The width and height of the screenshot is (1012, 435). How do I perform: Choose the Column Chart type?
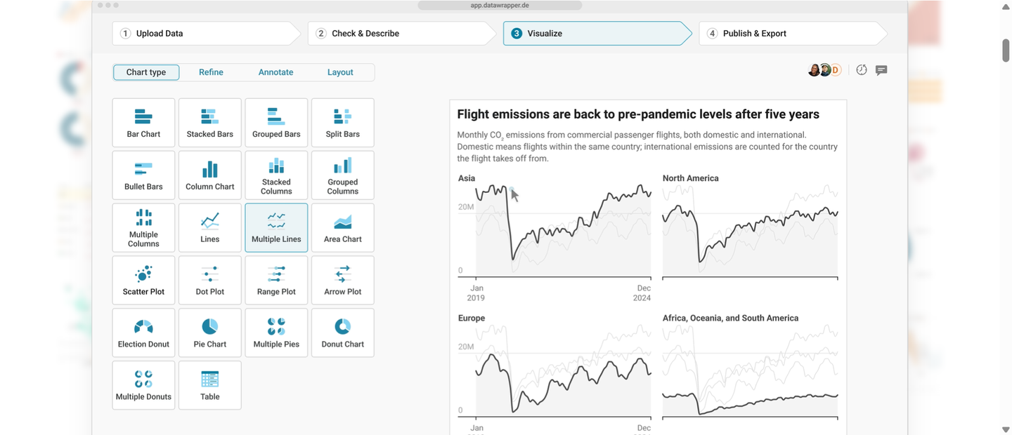coord(210,175)
